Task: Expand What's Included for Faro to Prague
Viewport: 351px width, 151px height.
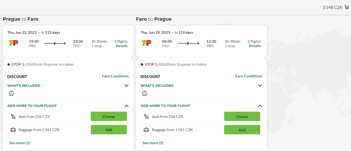Action: point(260,86)
